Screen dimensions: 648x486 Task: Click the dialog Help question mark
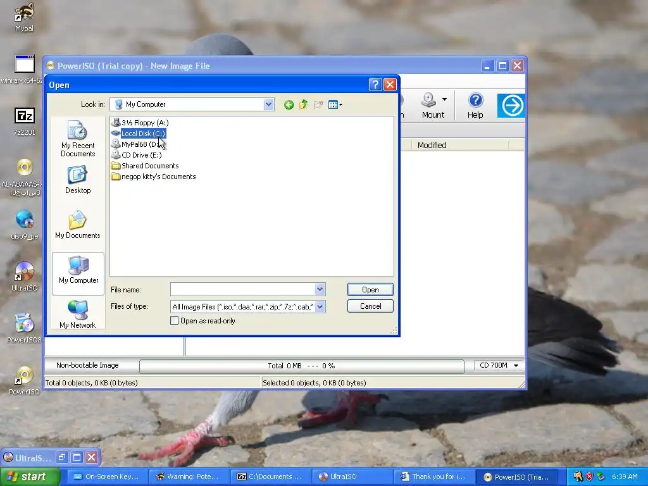(375, 85)
